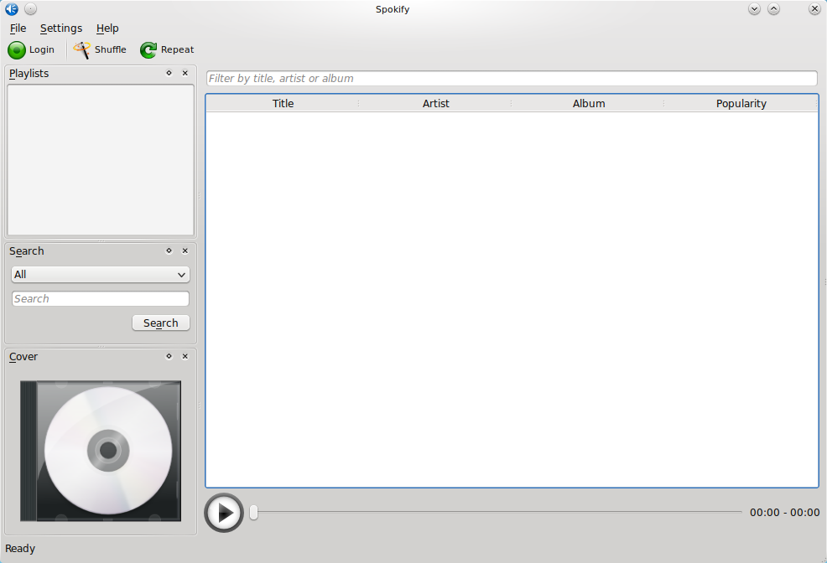Sort tracks by Popularity column
This screenshot has height=563, width=827.
(741, 103)
